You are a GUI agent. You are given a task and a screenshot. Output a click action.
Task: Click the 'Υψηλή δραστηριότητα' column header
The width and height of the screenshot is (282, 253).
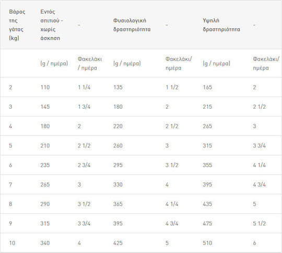coord(221,25)
